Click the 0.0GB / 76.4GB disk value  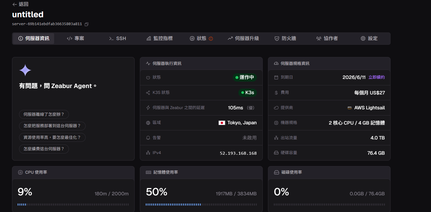click(x=367, y=194)
